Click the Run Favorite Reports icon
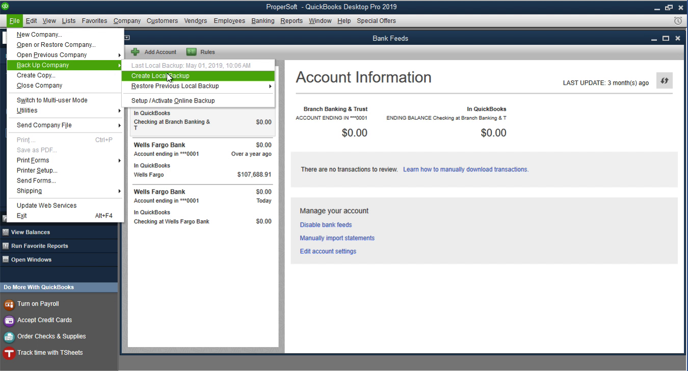The image size is (688, 371). coord(6,246)
